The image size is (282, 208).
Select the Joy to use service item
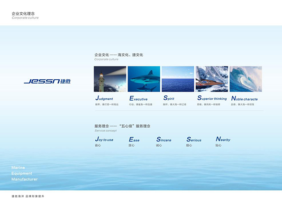click(104, 139)
